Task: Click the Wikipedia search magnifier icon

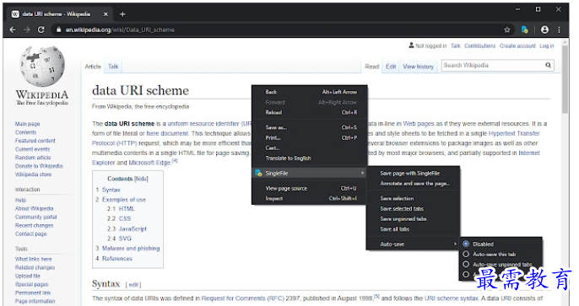Action: pyautogui.click(x=548, y=65)
